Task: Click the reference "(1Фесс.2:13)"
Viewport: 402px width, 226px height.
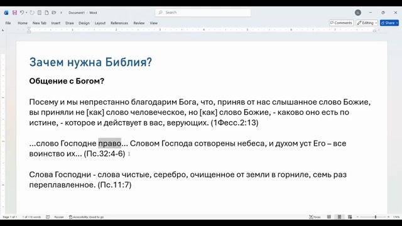Action: click(234, 122)
